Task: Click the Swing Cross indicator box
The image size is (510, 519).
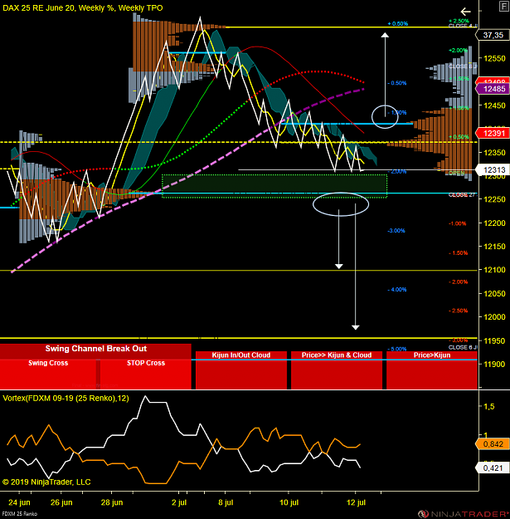Action: 48,374
